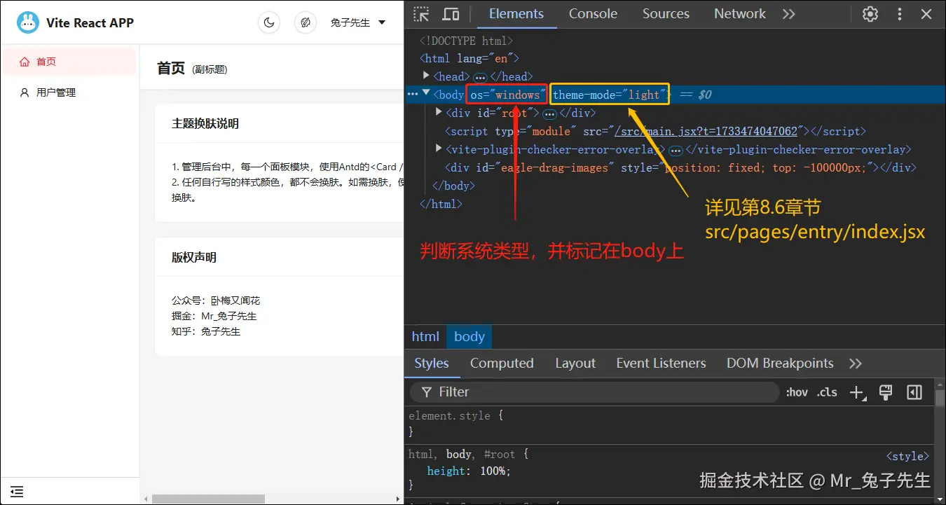This screenshot has width=946, height=505.
Task: Toggle element state with :hov button
Action: click(796, 392)
